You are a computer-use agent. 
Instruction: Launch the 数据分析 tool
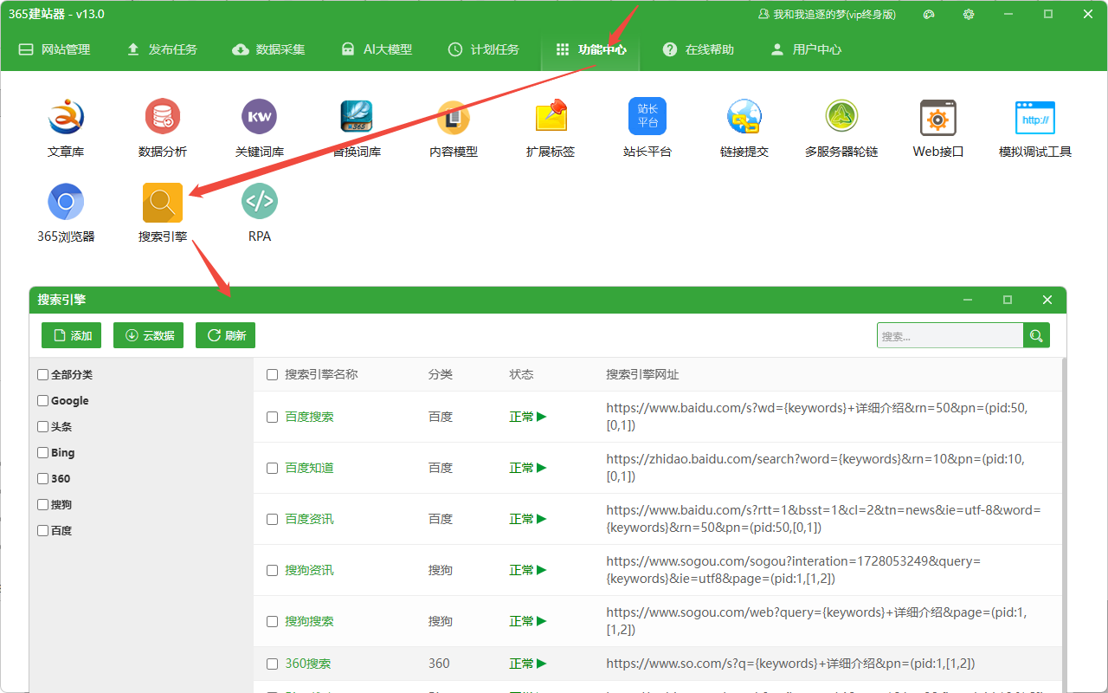click(163, 128)
